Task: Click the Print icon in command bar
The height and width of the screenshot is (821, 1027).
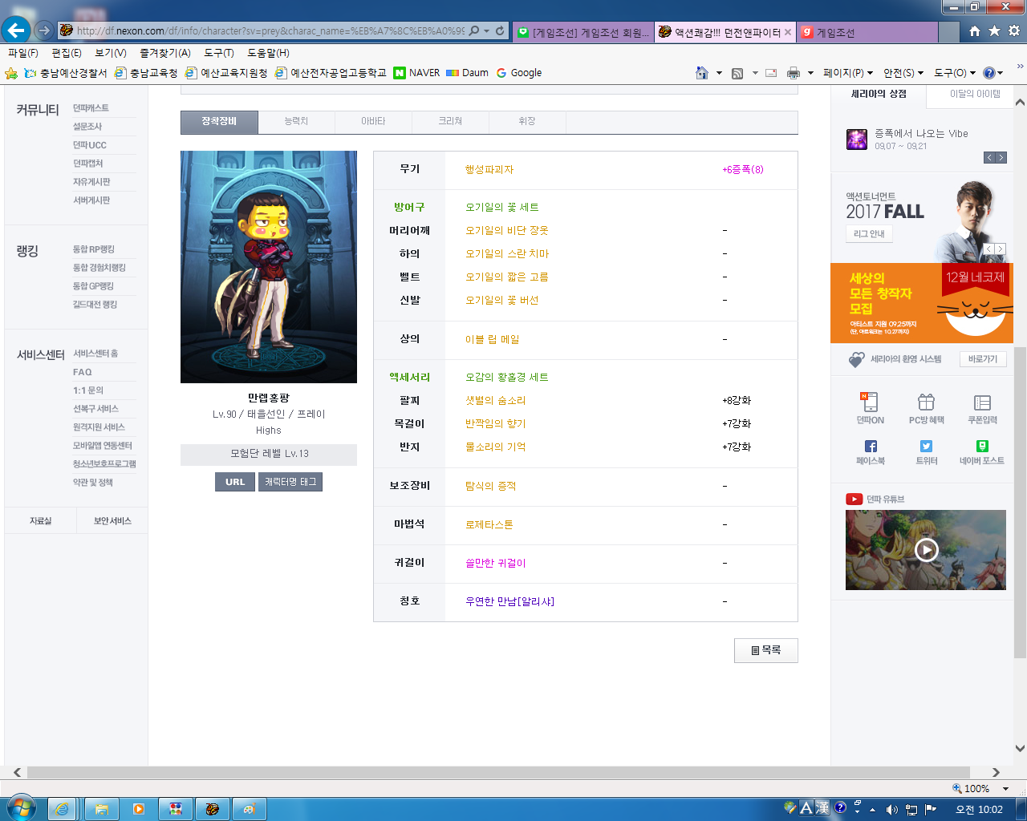Action: [794, 73]
